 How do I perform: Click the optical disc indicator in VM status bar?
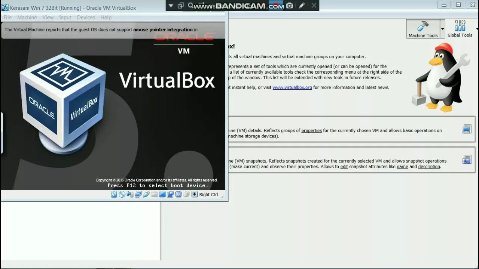tap(122, 194)
